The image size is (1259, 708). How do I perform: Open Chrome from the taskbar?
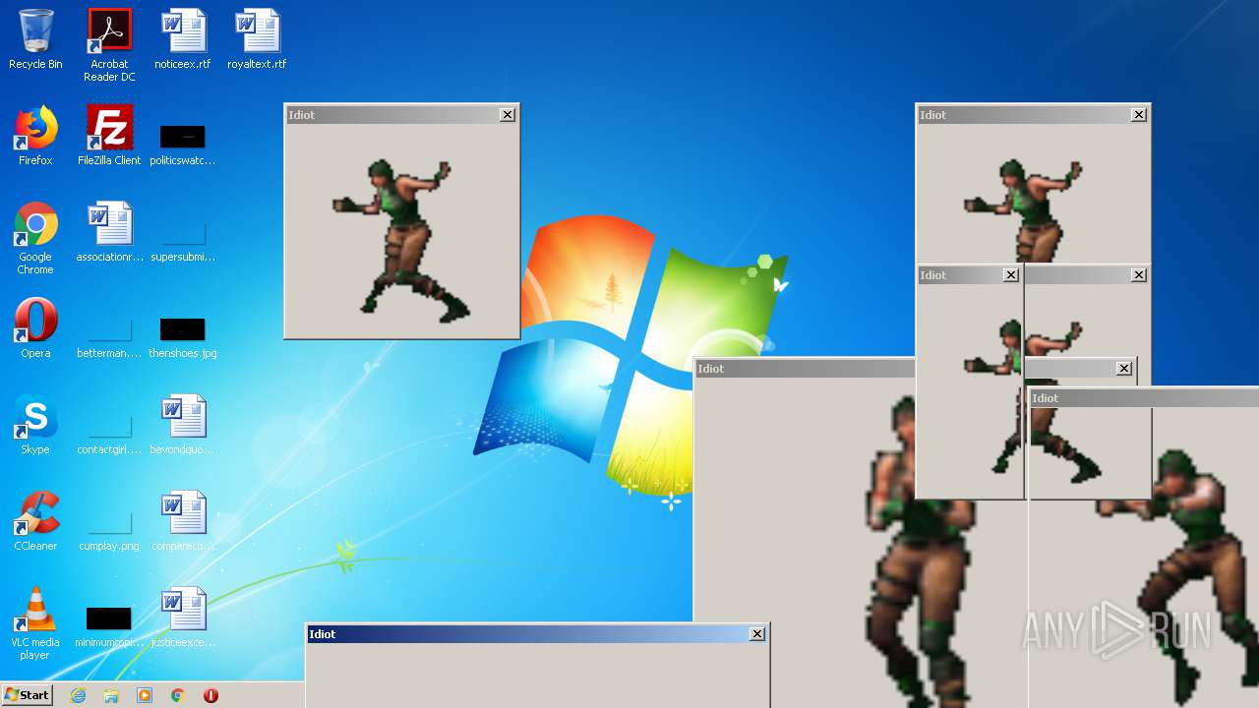(178, 695)
